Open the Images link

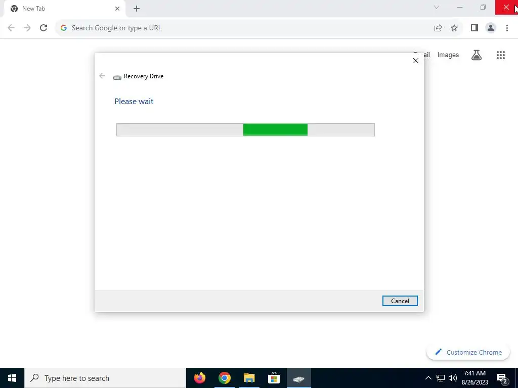click(x=448, y=55)
